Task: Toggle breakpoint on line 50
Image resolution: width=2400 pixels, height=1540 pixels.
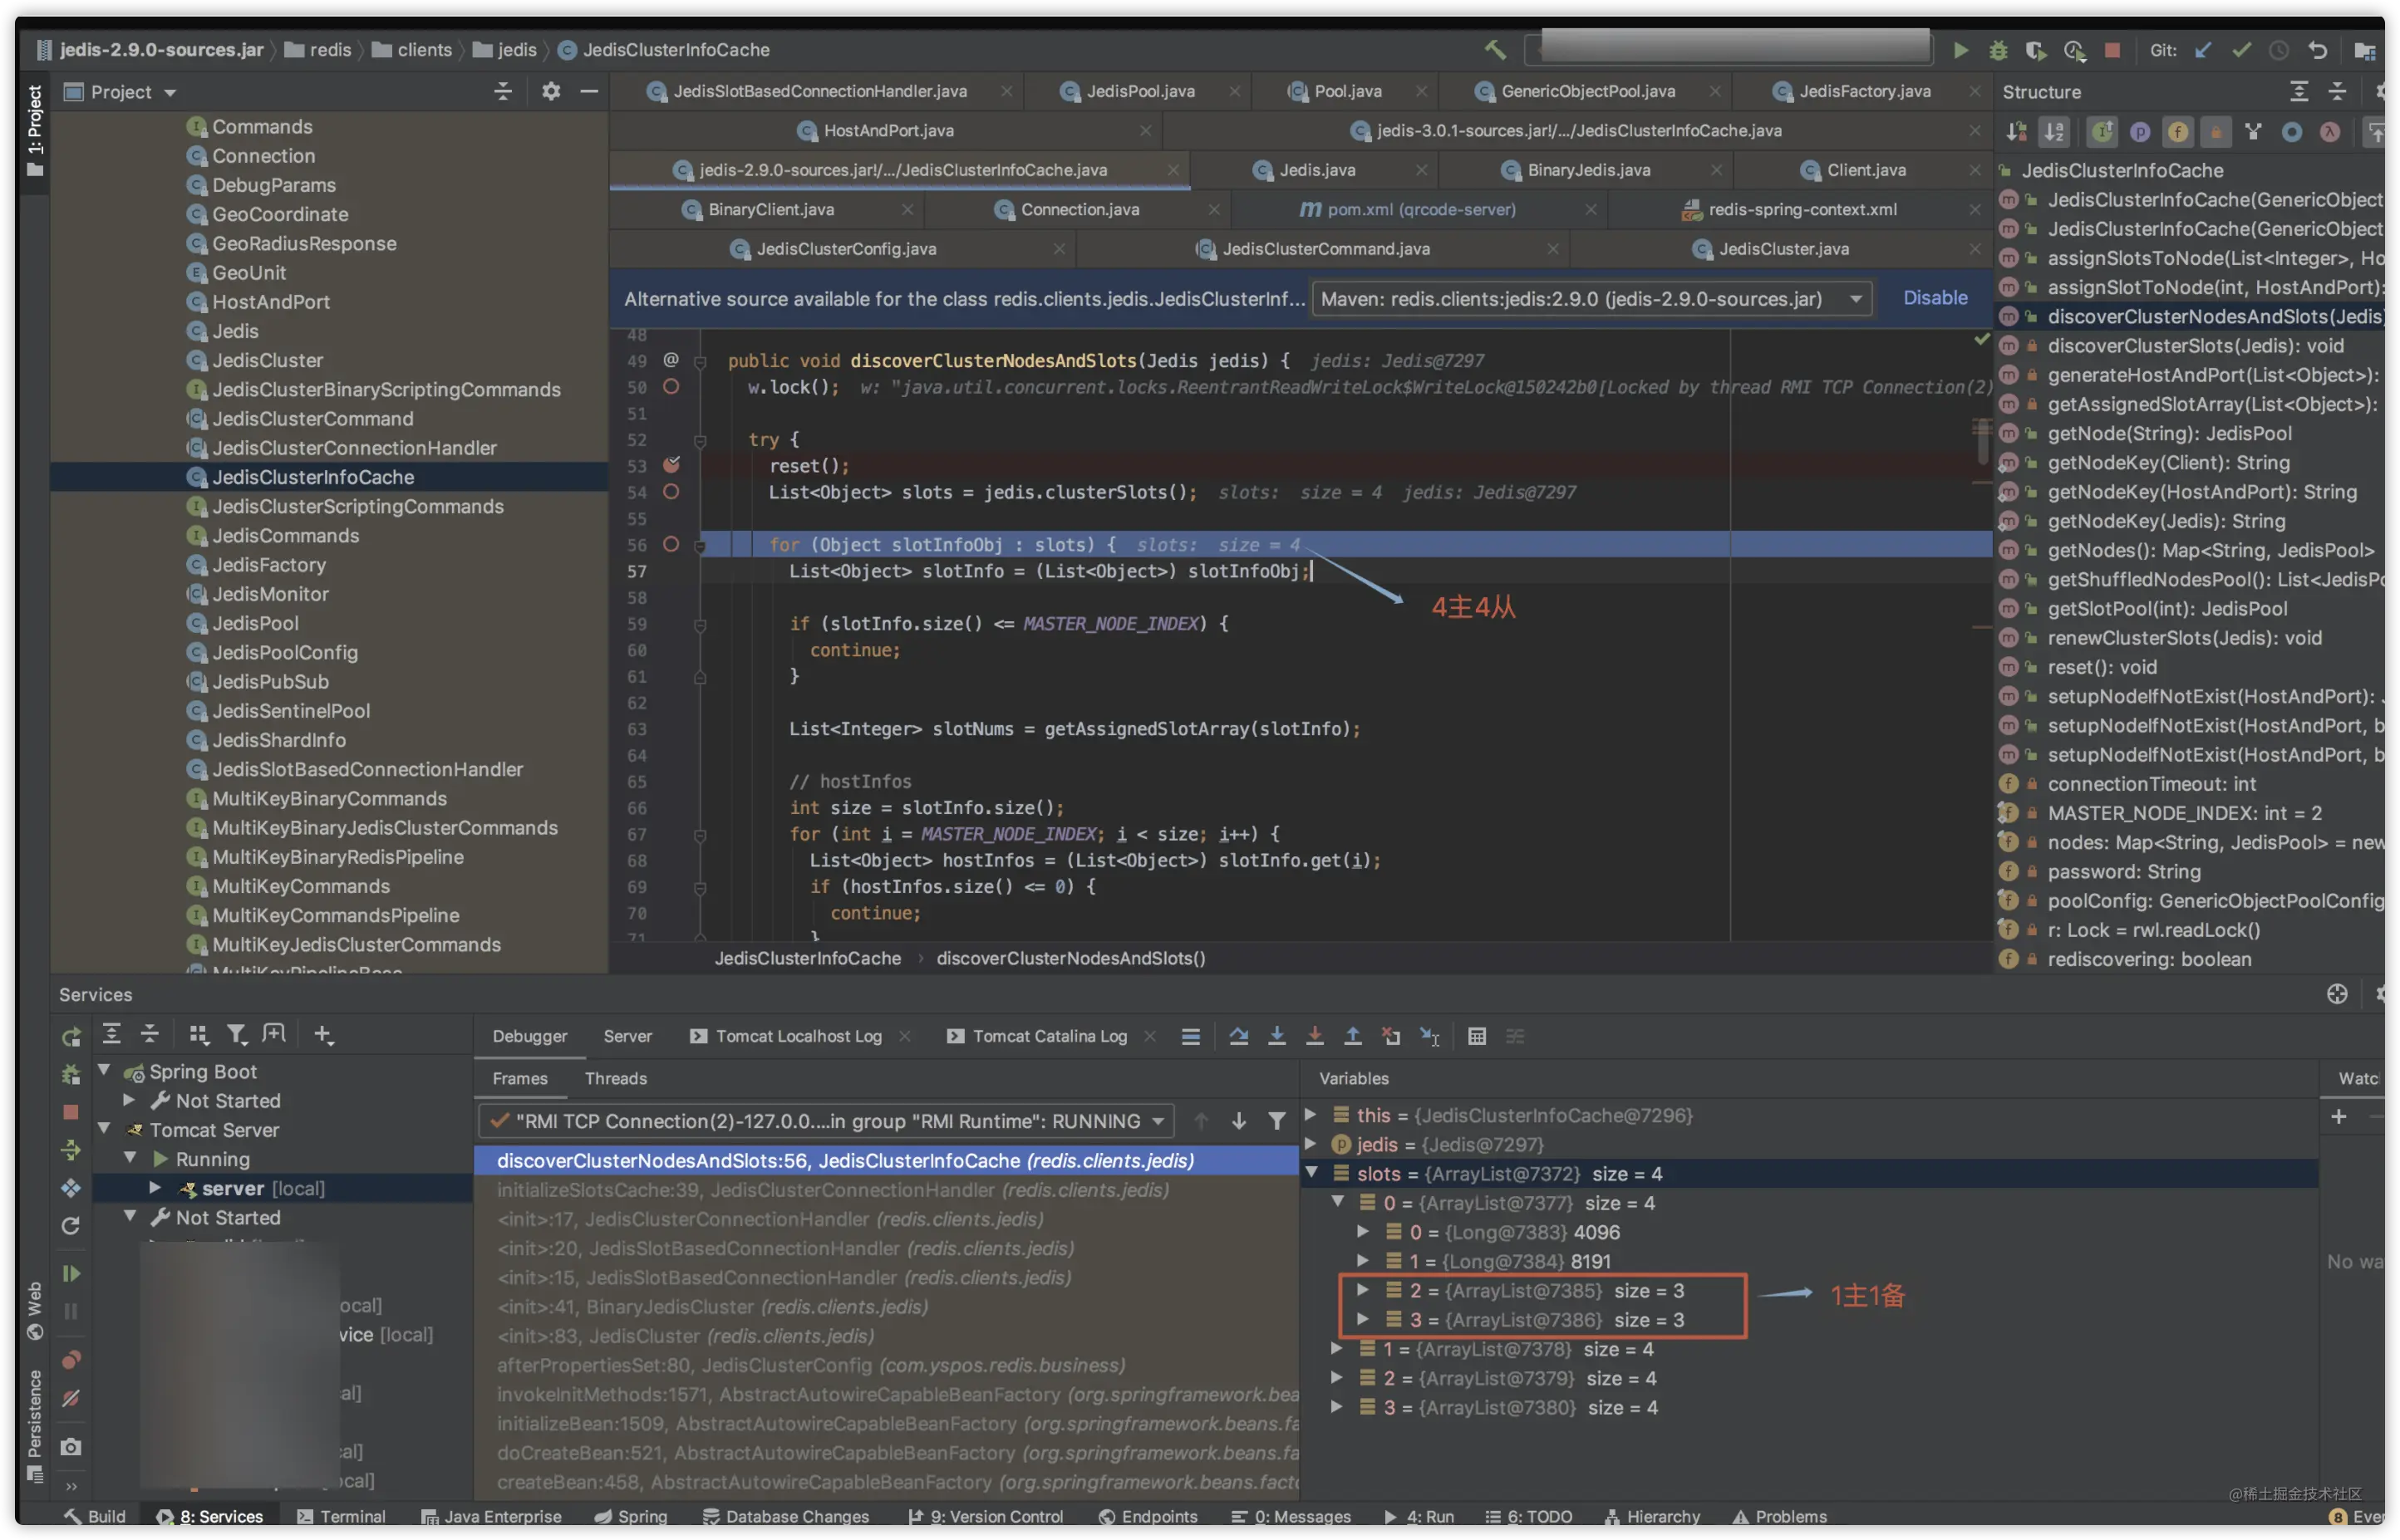Action: point(671,386)
